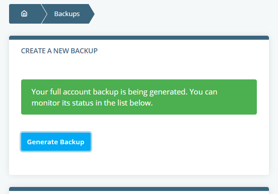Select the Backups breadcrumb item
Image resolution: width=278 pixels, height=194 pixels.
click(x=67, y=14)
